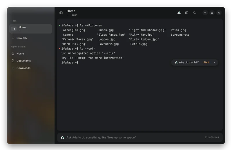Screen dimensions: 232x151
Task: Click 'Ceramic Waves.jpg' in the listing
Action: 77,39
